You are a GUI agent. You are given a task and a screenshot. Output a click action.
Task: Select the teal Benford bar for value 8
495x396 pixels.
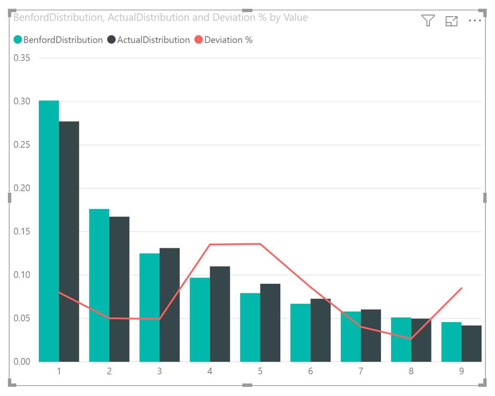(x=401, y=340)
